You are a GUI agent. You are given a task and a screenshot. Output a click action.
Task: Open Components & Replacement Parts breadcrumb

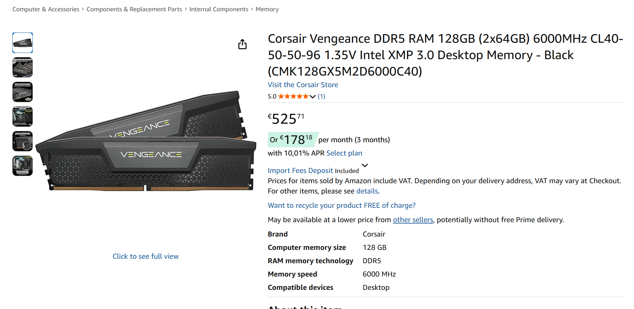(134, 9)
